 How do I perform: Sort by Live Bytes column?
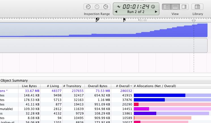tap(29, 86)
